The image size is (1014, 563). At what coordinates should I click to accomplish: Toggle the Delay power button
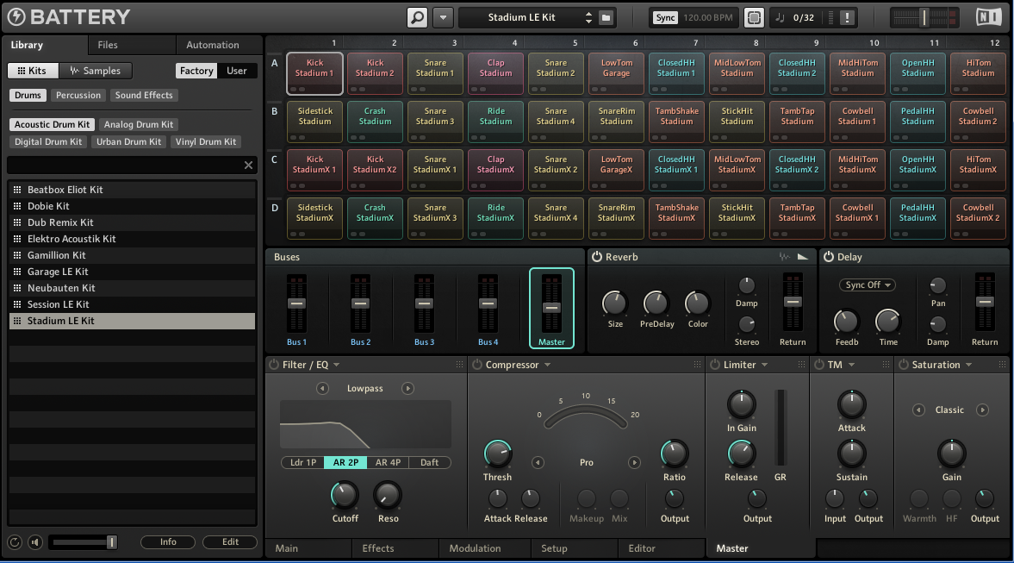(x=829, y=257)
